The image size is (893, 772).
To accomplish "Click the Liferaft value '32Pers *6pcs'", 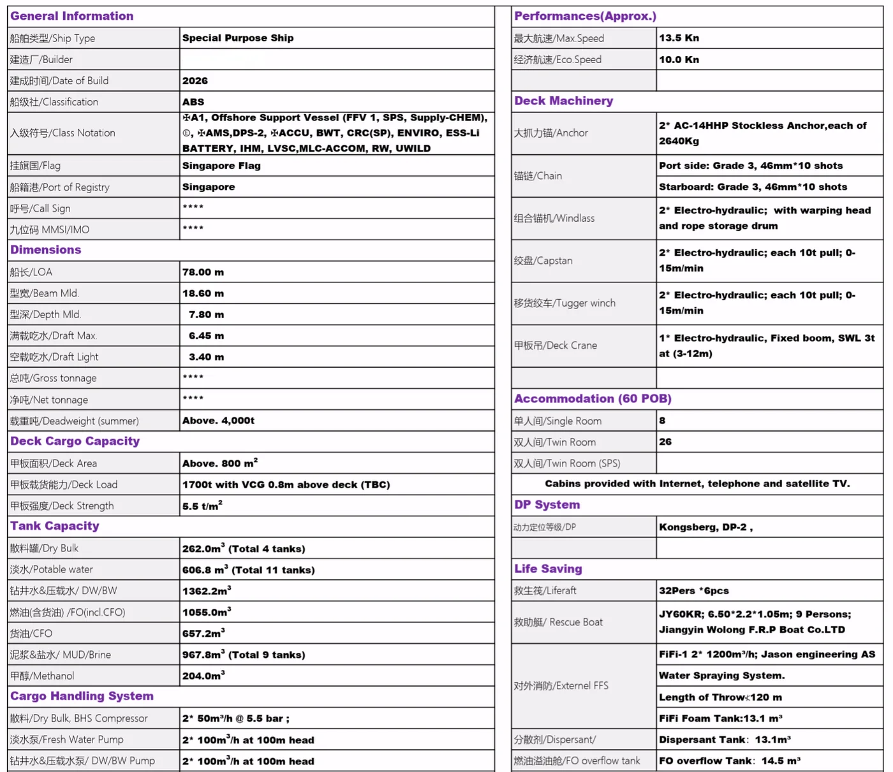I will pyautogui.click(x=694, y=591).
